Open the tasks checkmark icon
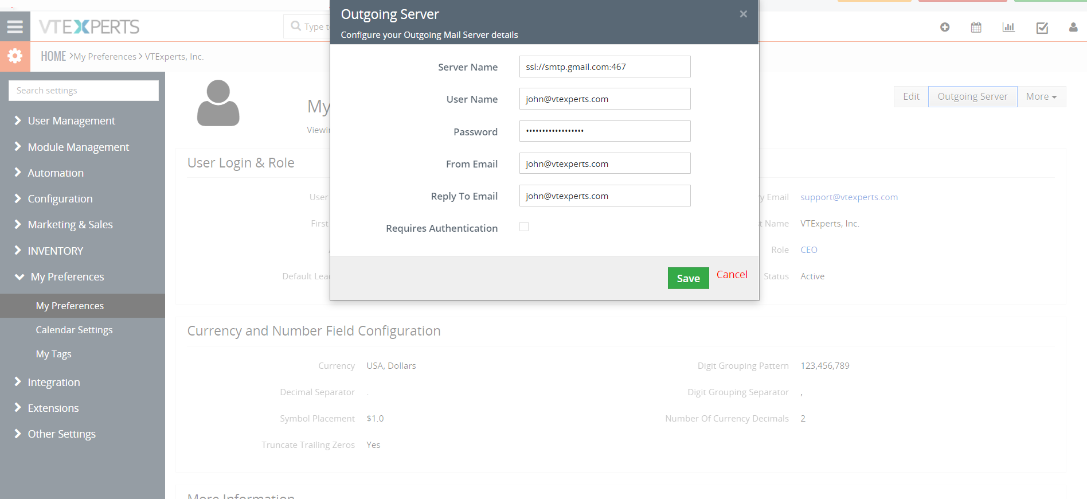This screenshot has width=1087, height=499. (x=1042, y=28)
